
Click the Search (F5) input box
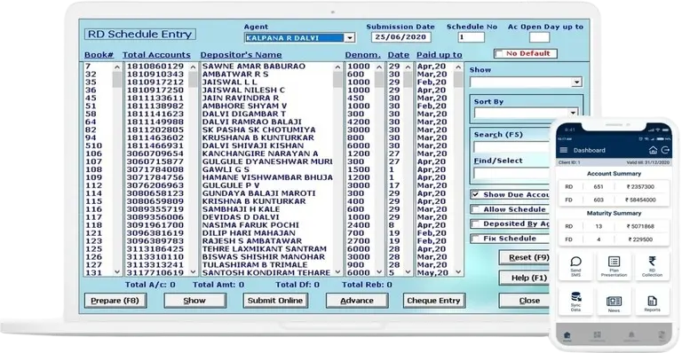[511, 147]
